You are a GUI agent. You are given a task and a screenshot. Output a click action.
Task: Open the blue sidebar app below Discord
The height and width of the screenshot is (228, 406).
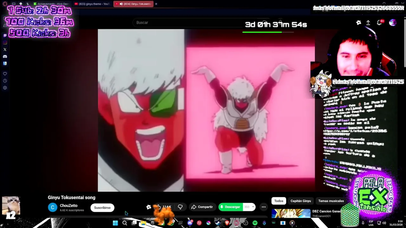pos(5,63)
